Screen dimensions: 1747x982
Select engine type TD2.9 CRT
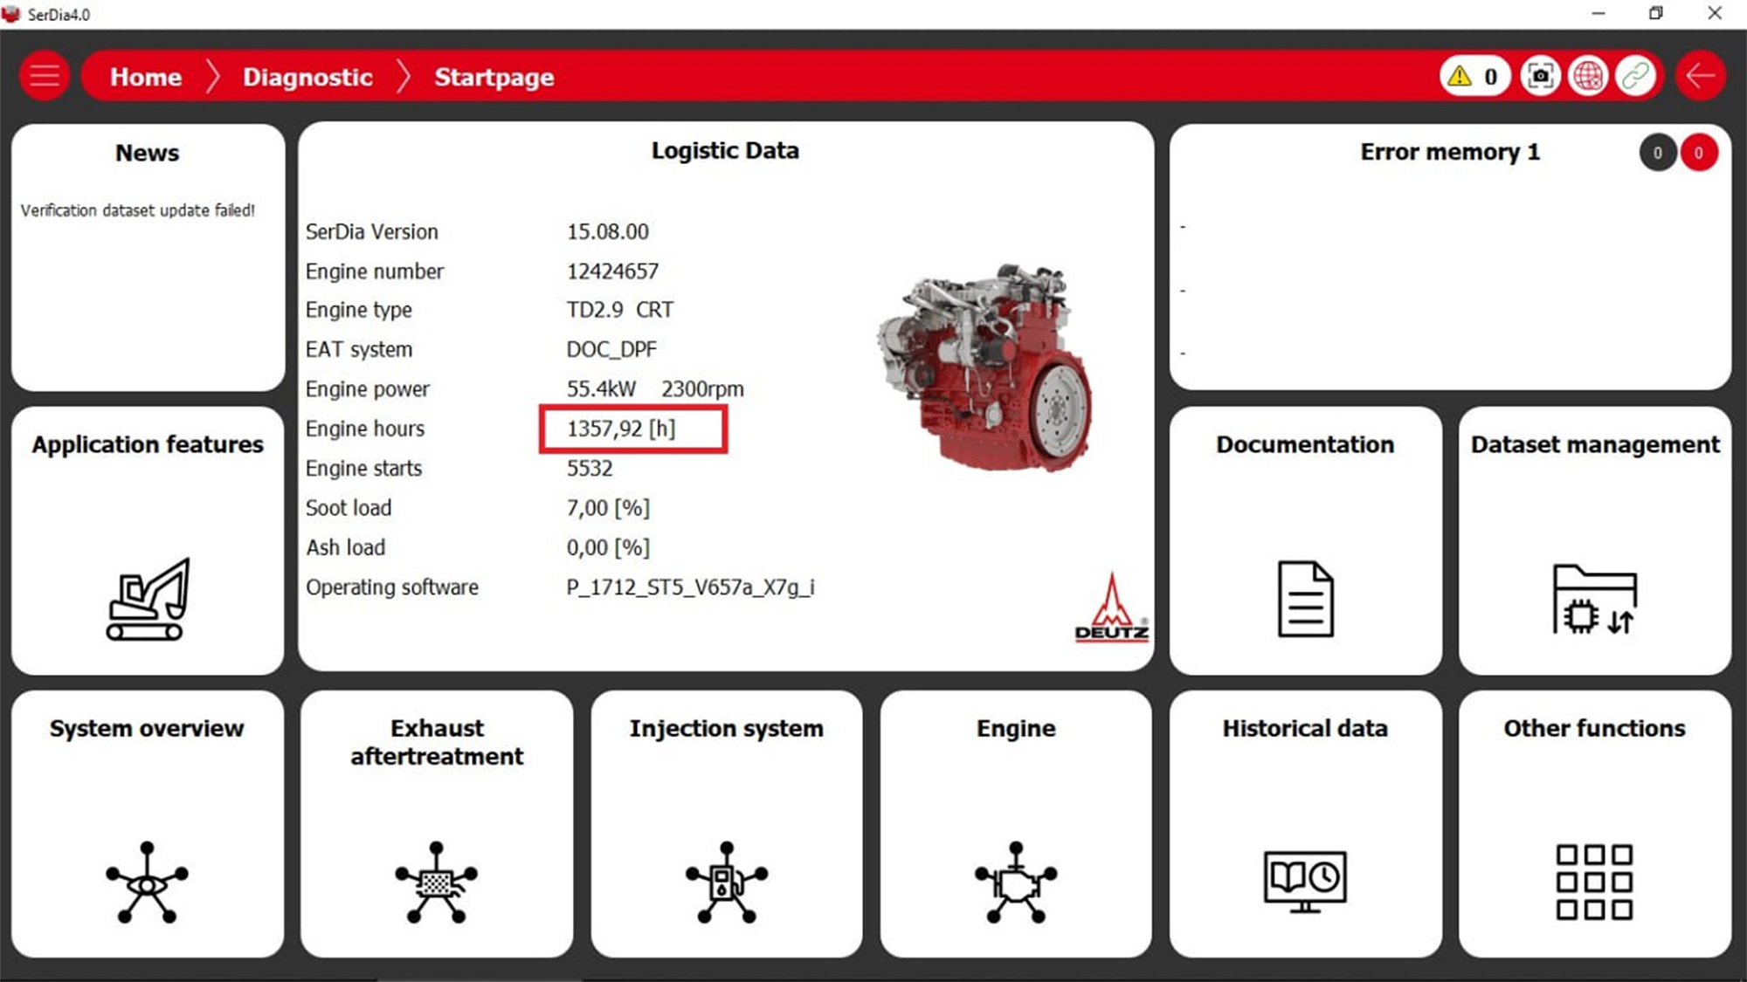click(620, 310)
